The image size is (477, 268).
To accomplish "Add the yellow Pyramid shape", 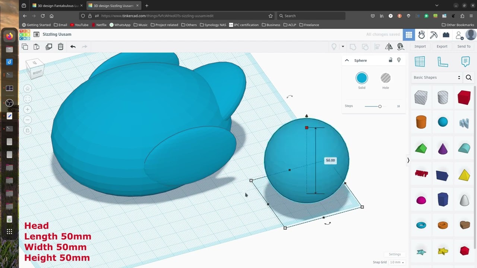I will point(464,175).
